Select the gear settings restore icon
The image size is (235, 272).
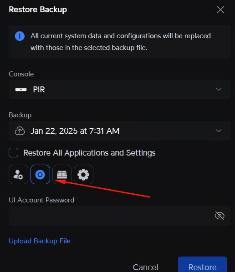click(x=83, y=174)
